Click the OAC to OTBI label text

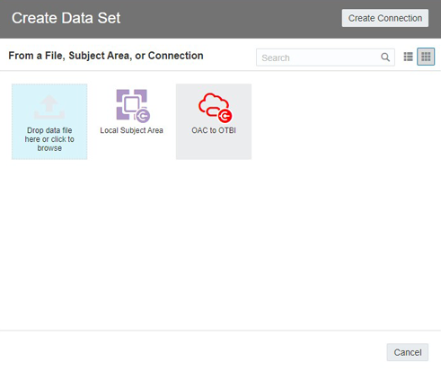point(214,130)
